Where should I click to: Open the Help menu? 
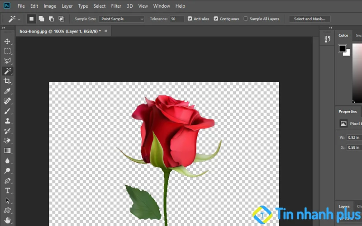[x=180, y=6]
